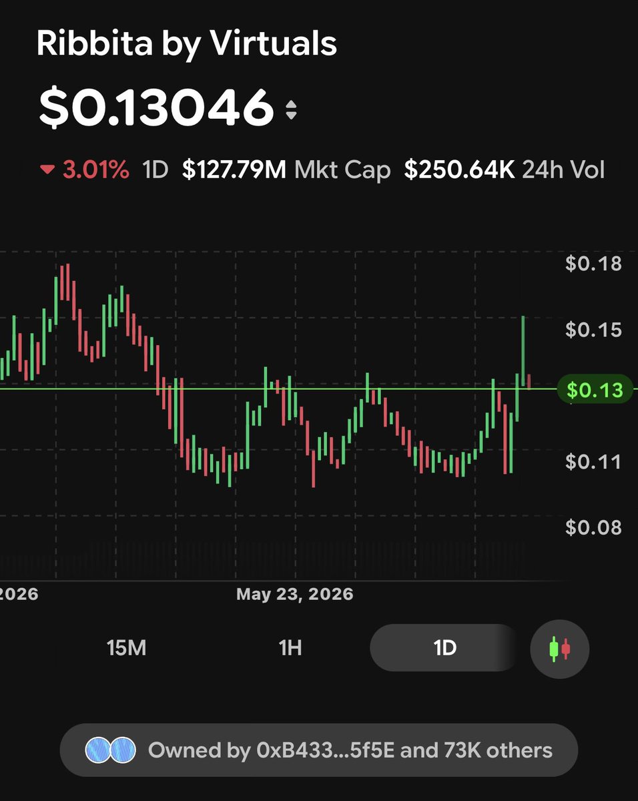Click the $0.15 axis label
Viewport: 638px width, 801px height.
tap(593, 330)
